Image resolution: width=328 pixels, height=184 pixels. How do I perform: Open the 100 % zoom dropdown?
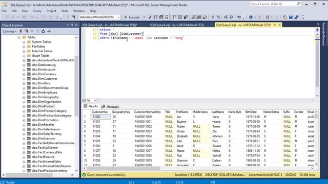pyautogui.click(x=95, y=101)
